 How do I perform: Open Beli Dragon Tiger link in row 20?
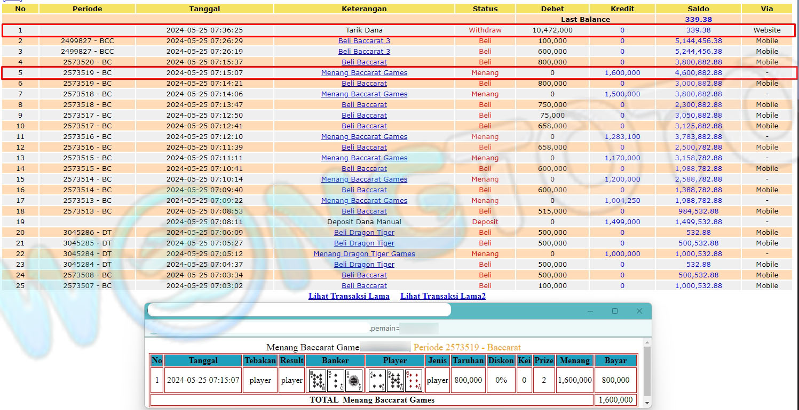coord(364,233)
